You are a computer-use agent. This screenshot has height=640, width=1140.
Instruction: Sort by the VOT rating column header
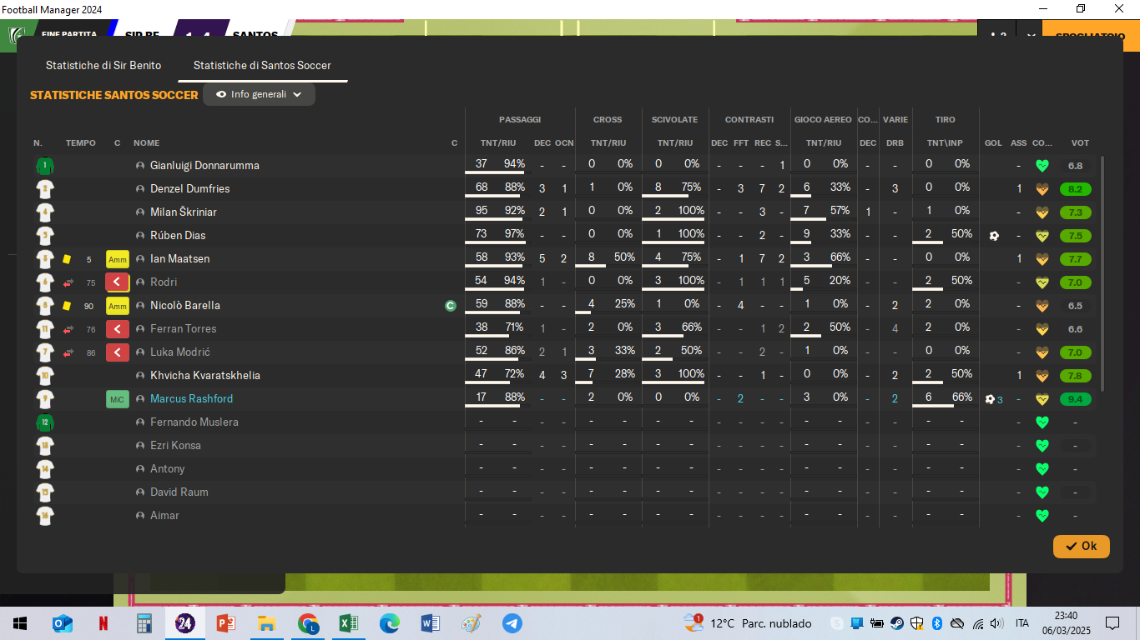click(1080, 143)
